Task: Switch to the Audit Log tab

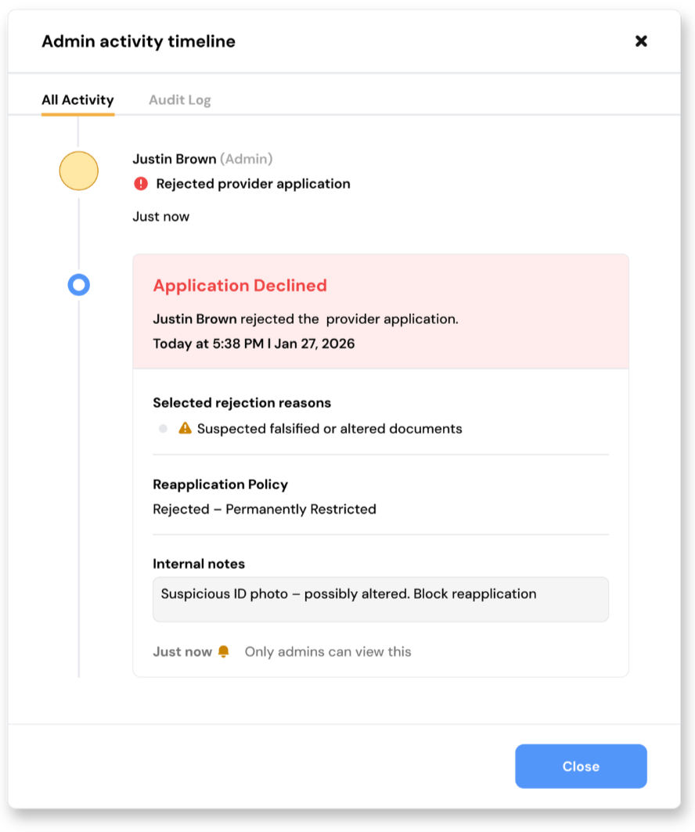Action: click(x=180, y=99)
